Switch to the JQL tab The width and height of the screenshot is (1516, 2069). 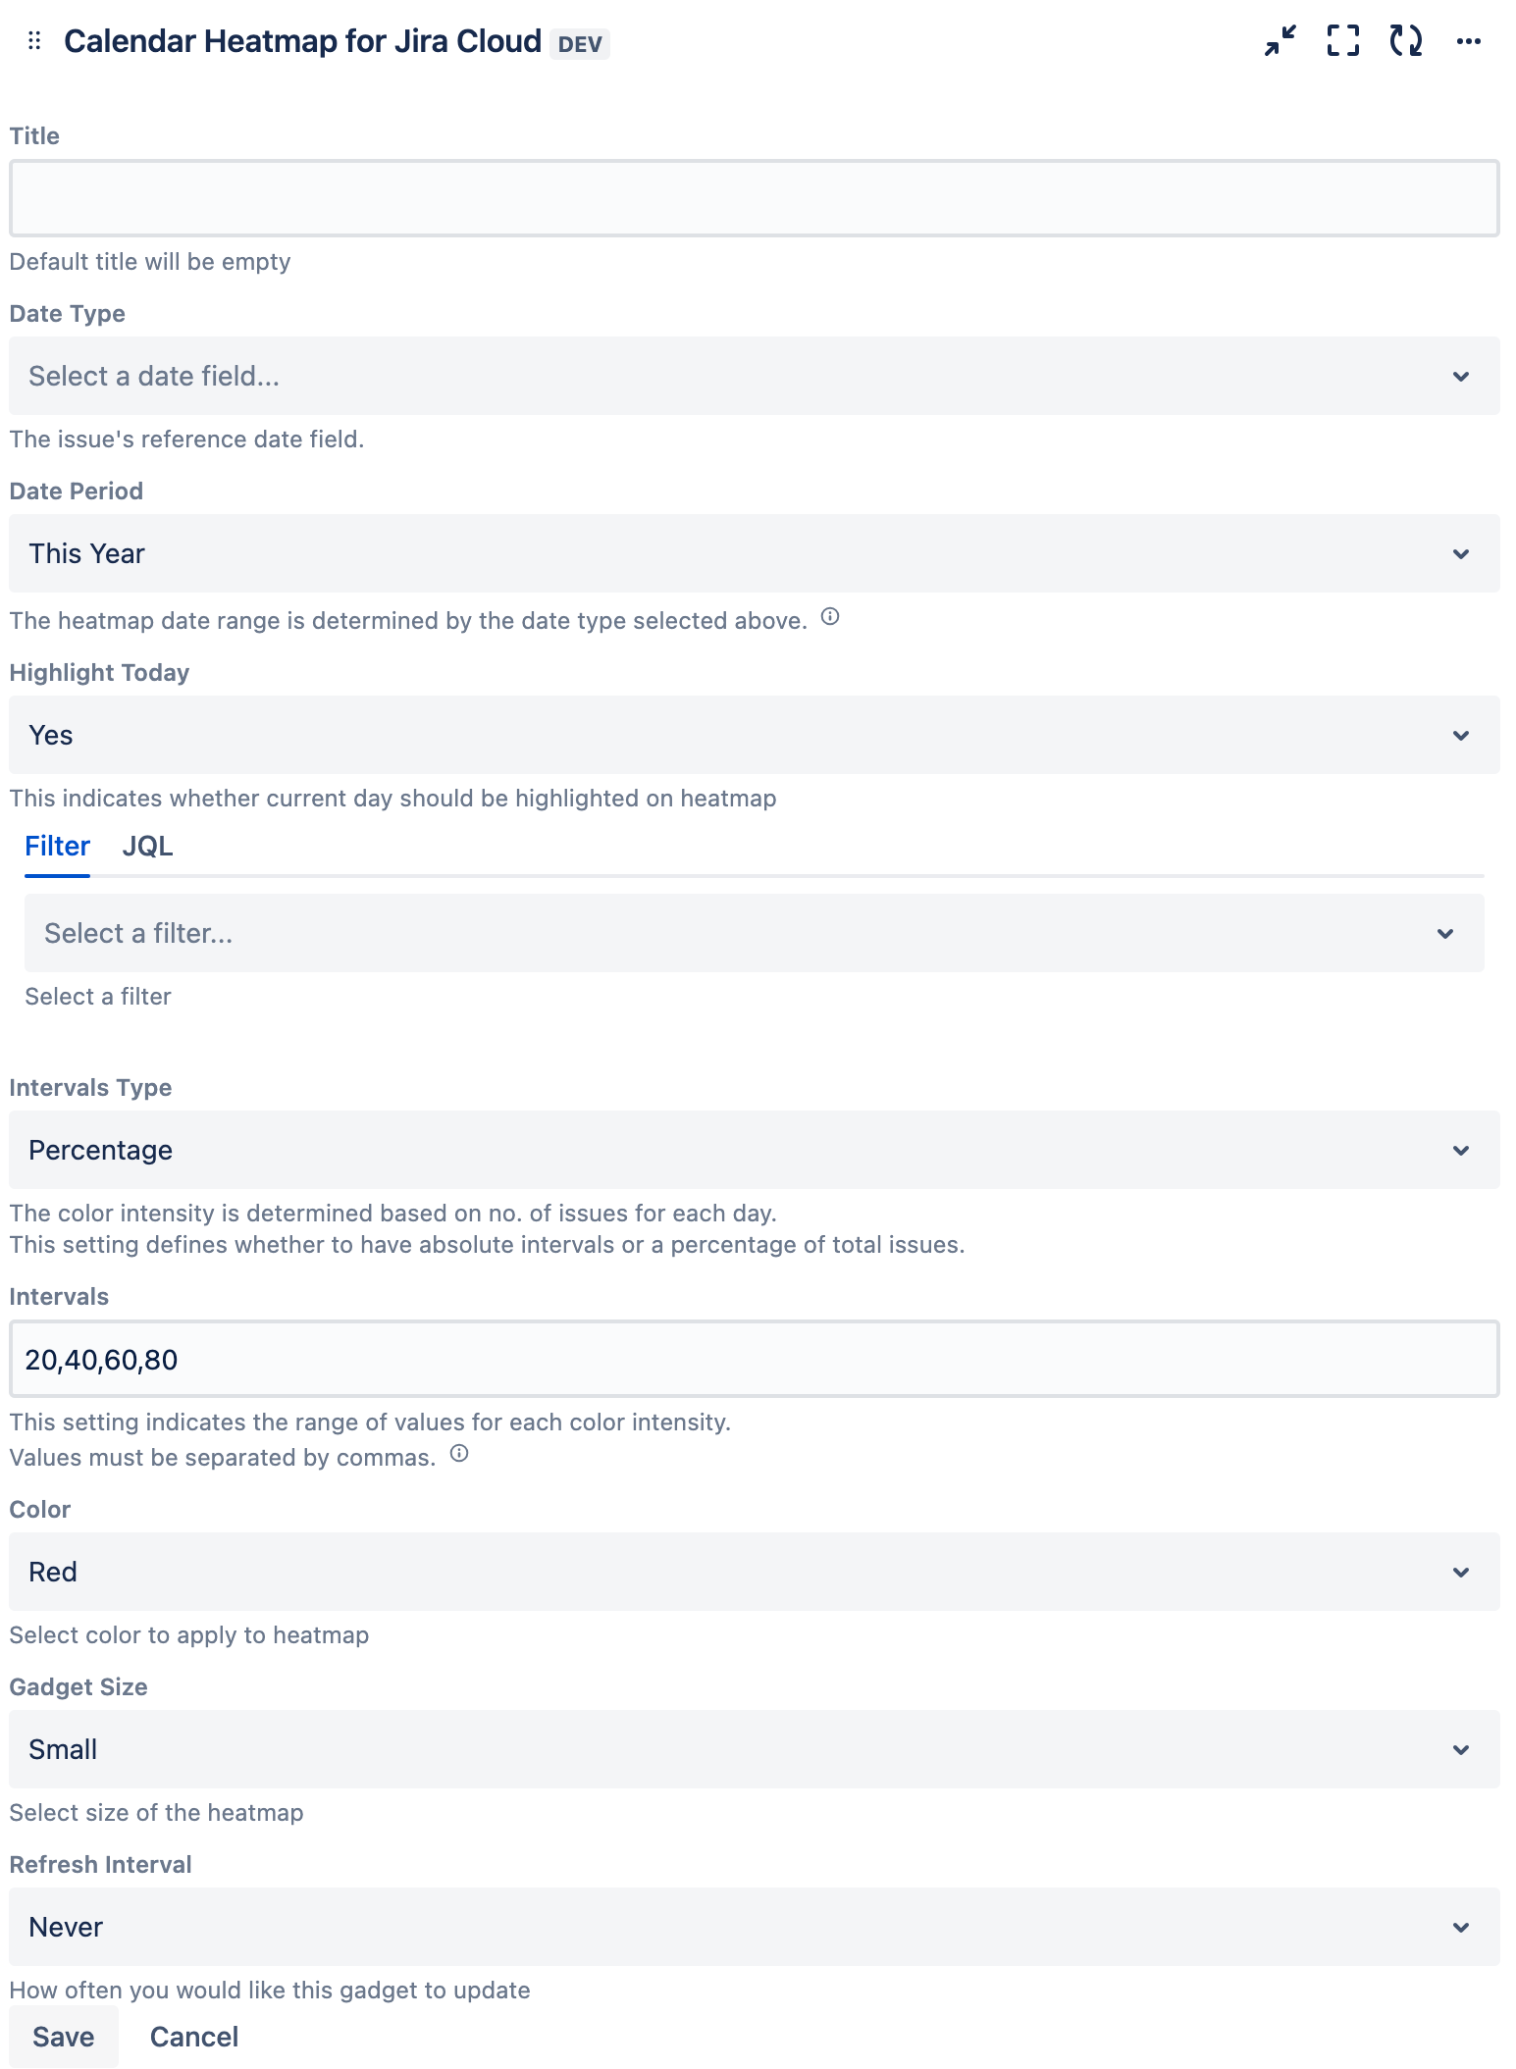click(x=147, y=847)
